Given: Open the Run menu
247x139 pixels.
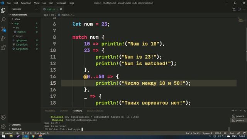Looking at the screenshot, I should tap(51, 3).
